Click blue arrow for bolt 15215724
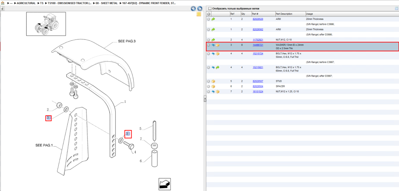 click(x=213, y=54)
